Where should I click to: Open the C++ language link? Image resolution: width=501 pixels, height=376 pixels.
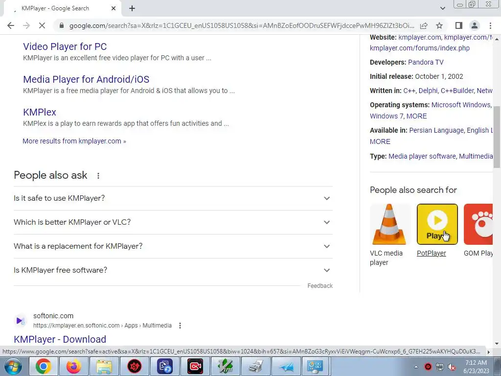click(x=409, y=91)
